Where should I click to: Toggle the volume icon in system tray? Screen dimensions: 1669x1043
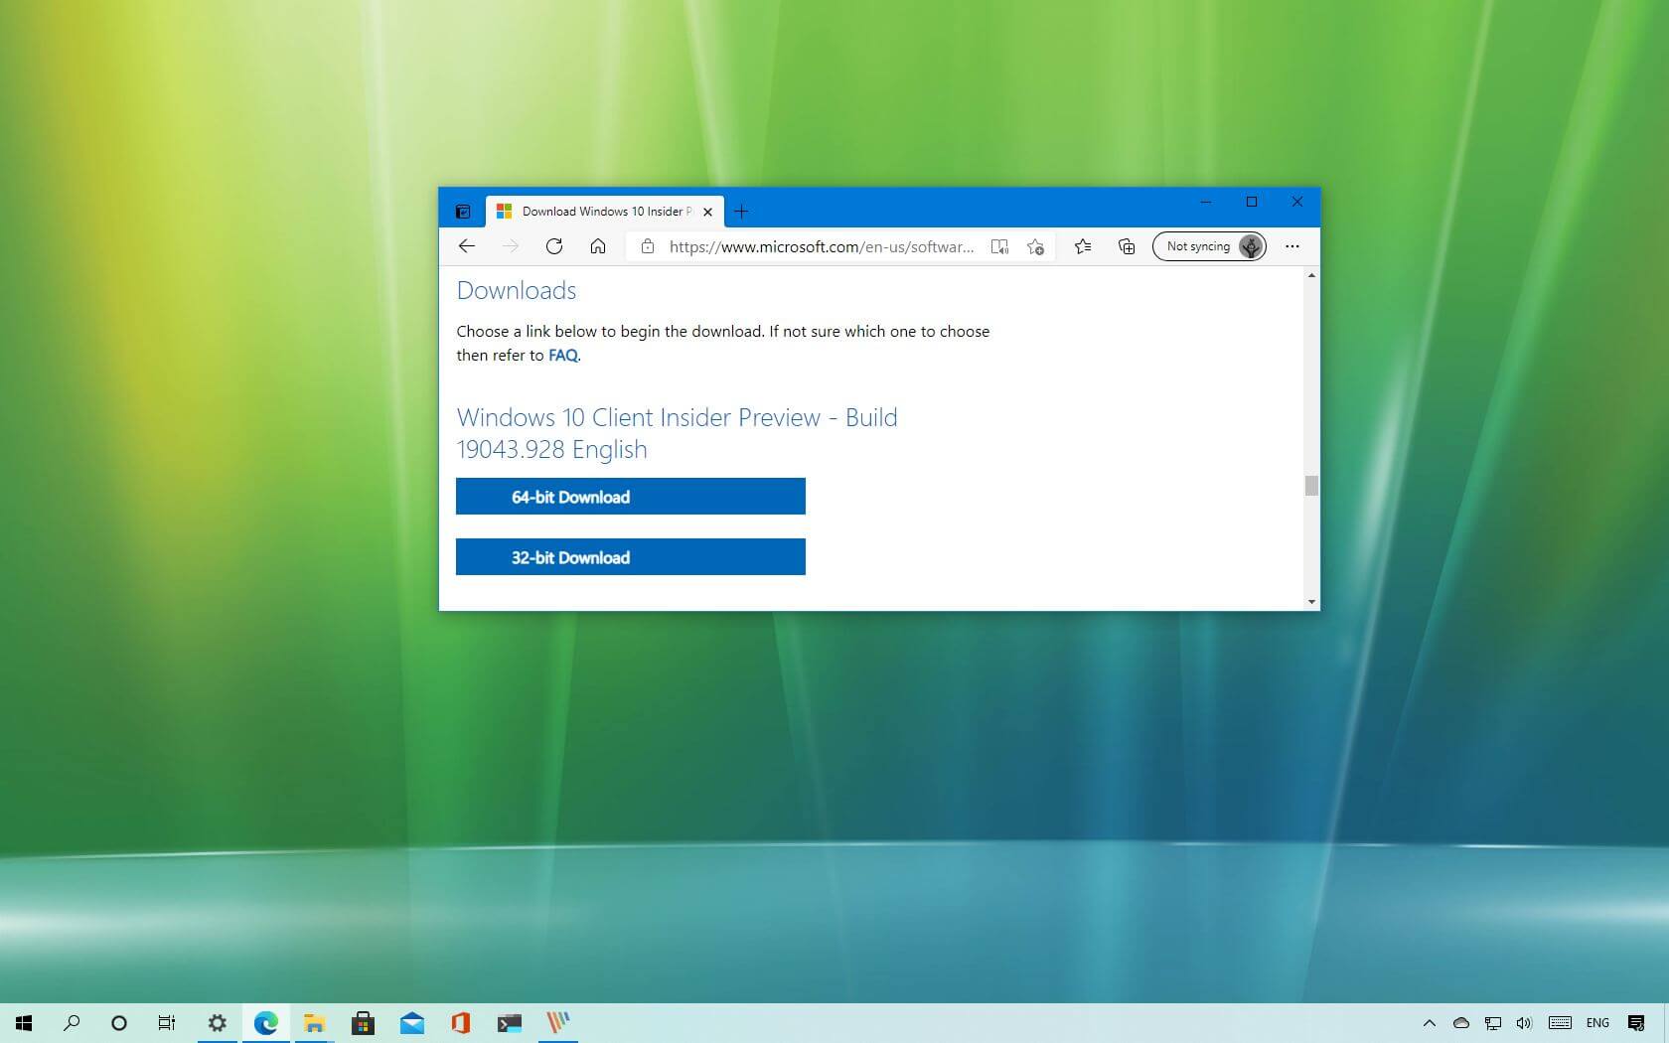coord(1524,1023)
